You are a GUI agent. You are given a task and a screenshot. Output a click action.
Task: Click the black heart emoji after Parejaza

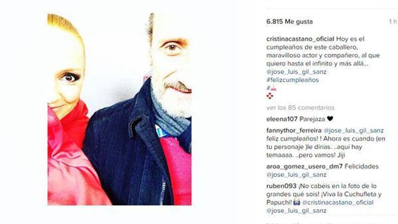(x=330, y=119)
